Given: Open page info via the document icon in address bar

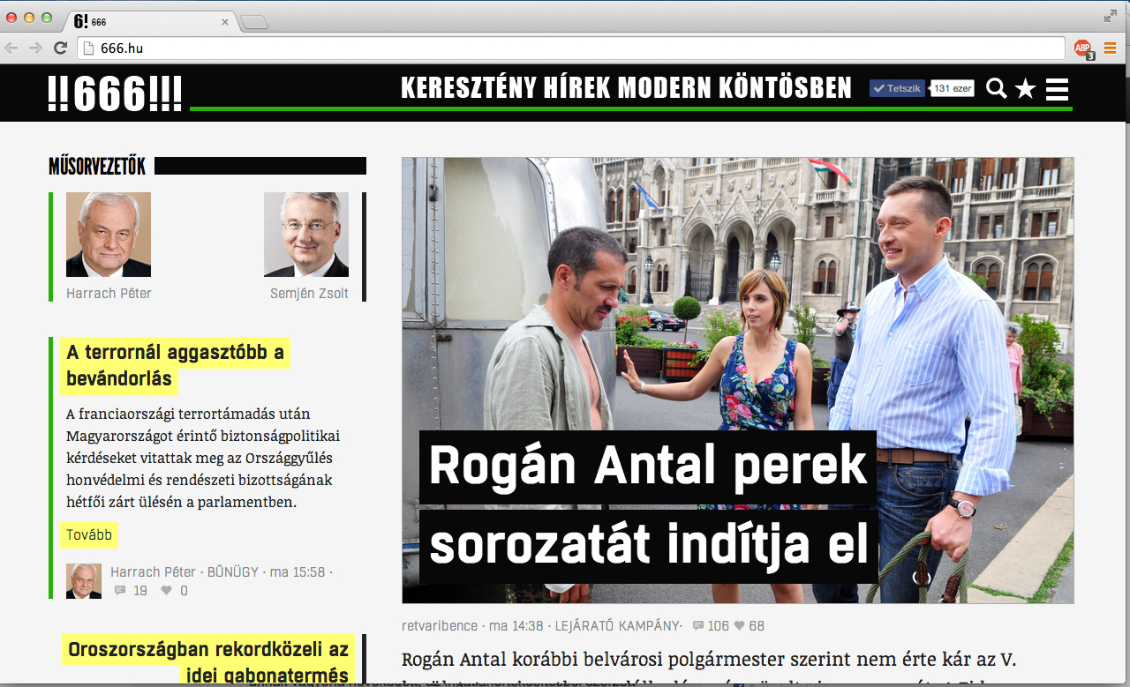Looking at the screenshot, I should tap(87, 49).
